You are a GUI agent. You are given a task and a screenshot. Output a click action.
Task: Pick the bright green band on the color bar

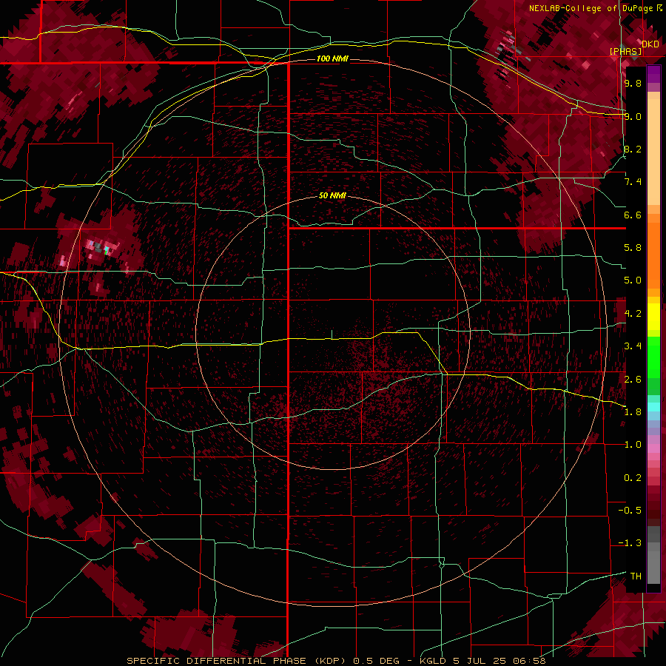pos(653,357)
